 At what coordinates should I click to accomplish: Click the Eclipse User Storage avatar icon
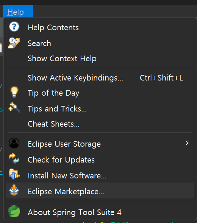pos(14,143)
